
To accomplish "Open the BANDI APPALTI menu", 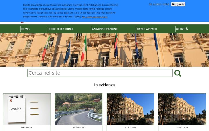I will [x=147, y=29].
